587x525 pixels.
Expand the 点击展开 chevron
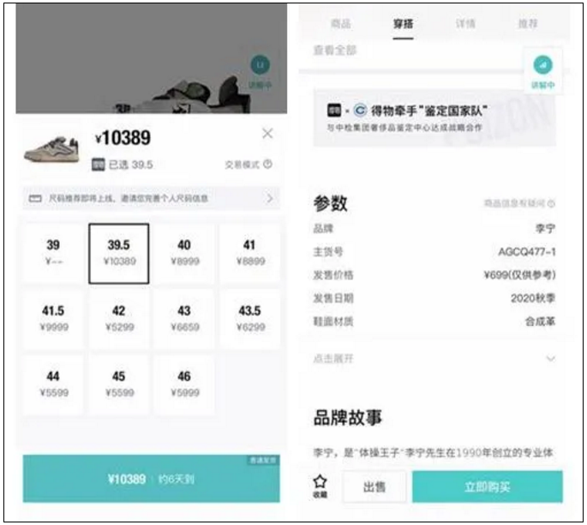pyautogui.click(x=550, y=359)
